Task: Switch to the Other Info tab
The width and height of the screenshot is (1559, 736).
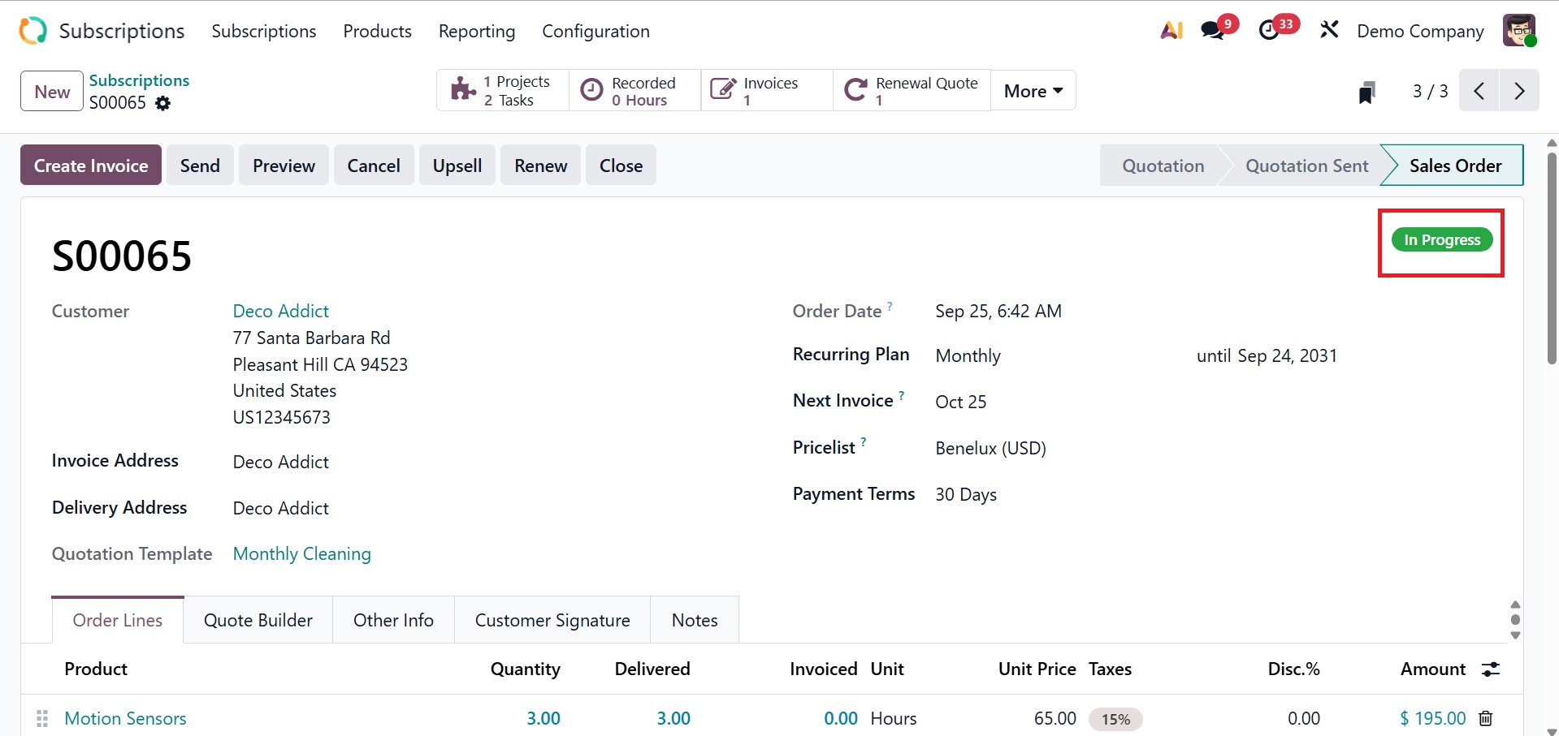Action: click(x=393, y=620)
